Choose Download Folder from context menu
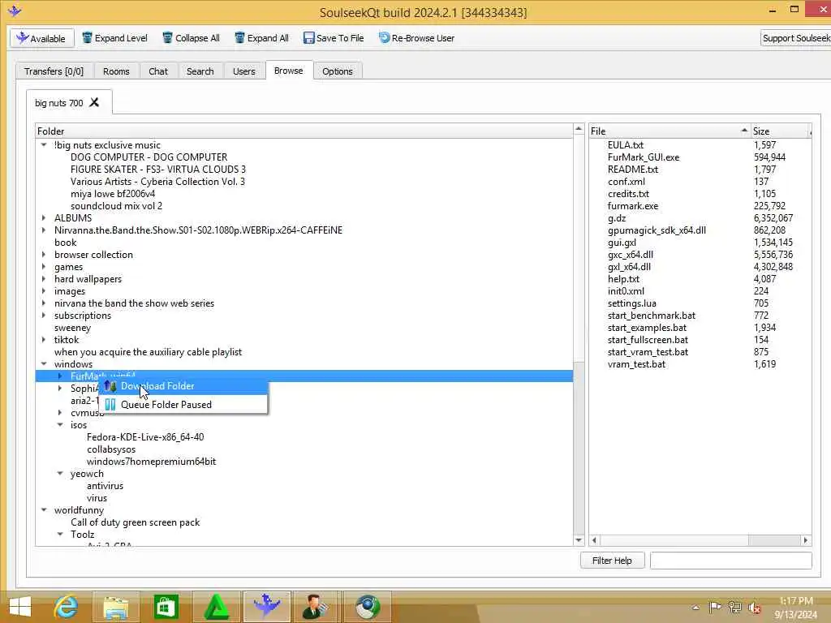Image resolution: width=831 pixels, height=623 pixels. pyautogui.click(x=183, y=386)
